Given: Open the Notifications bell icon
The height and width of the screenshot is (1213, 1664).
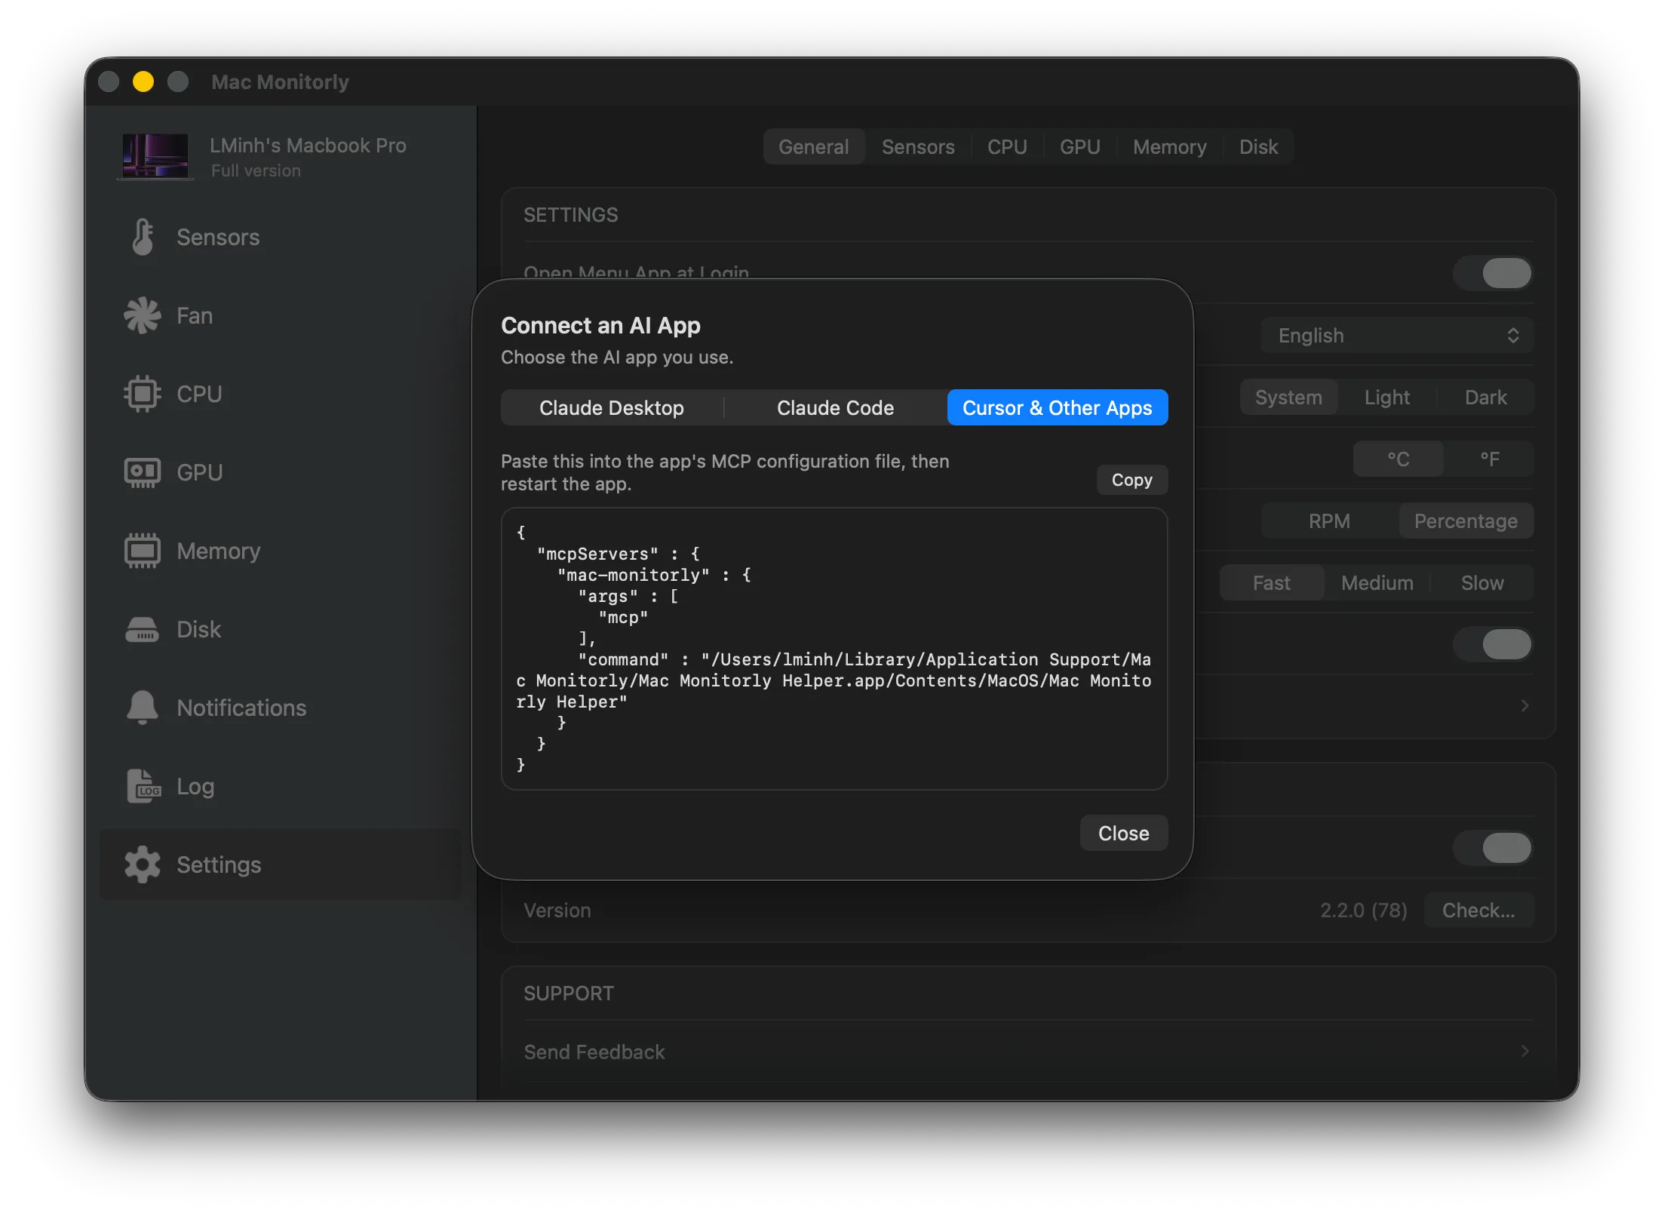Looking at the screenshot, I should 143,708.
